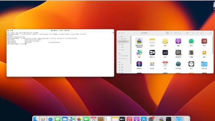215x121 pixels.
Task: Select the Chess app icon
Action: click(x=178, y=52)
